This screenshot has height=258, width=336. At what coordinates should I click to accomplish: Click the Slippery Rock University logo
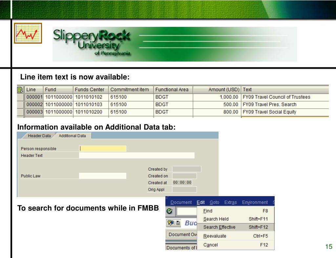coord(92,44)
